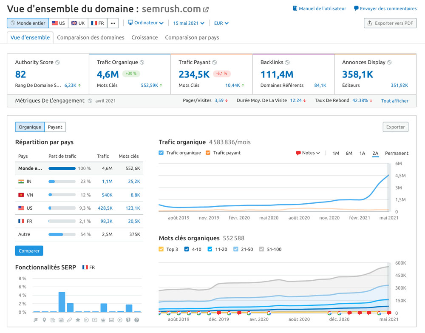The width and height of the screenshot is (425, 333).
Task: Select the chain link SERP feature icon
Action: pyautogui.click(x=70, y=320)
